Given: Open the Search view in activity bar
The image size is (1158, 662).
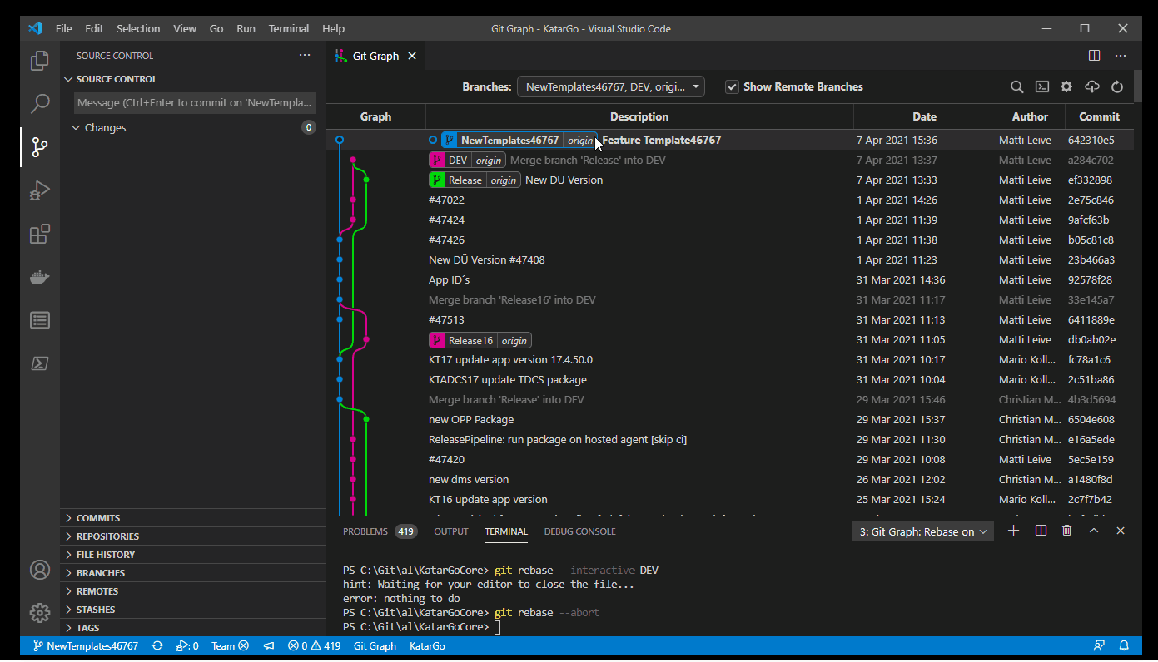Looking at the screenshot, I should 39,104.
